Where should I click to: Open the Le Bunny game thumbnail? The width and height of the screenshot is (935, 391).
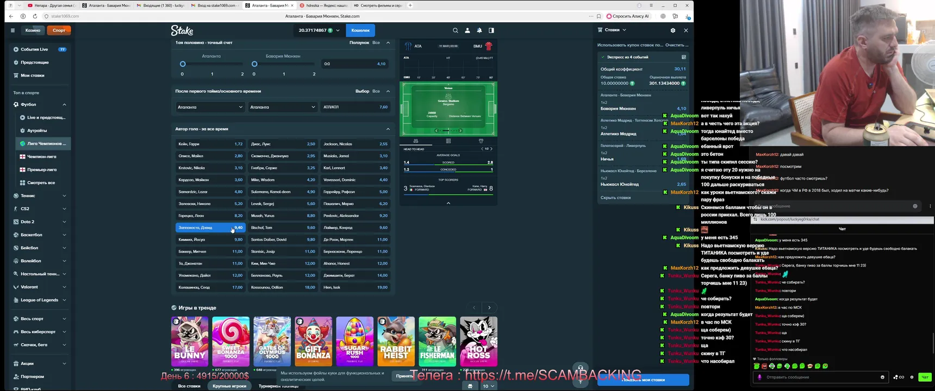pyautogui.click(x=190, y=341)
